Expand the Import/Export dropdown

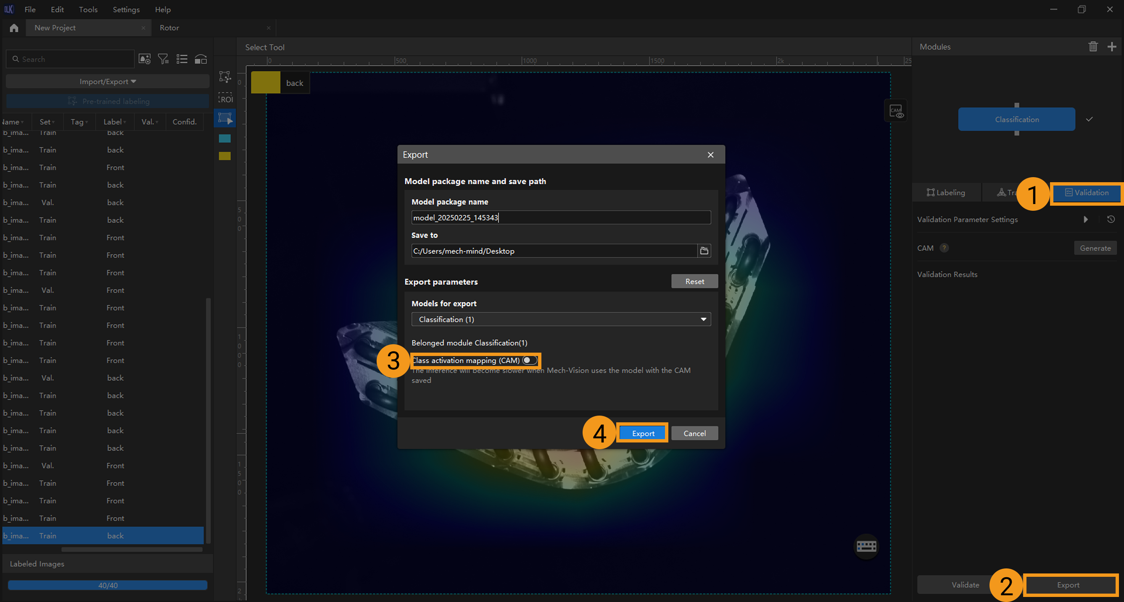107,81
